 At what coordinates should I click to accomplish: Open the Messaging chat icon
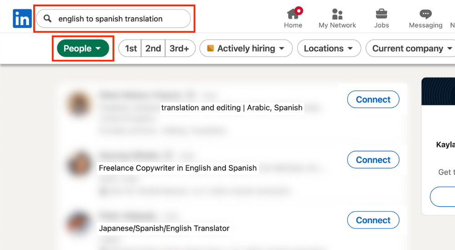pyautogui.click(x=425, y=14)
